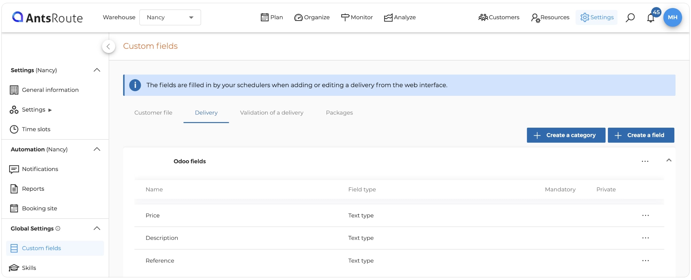Go to Resources section
This screenshot has width=691, height=280.
point(550,17)
